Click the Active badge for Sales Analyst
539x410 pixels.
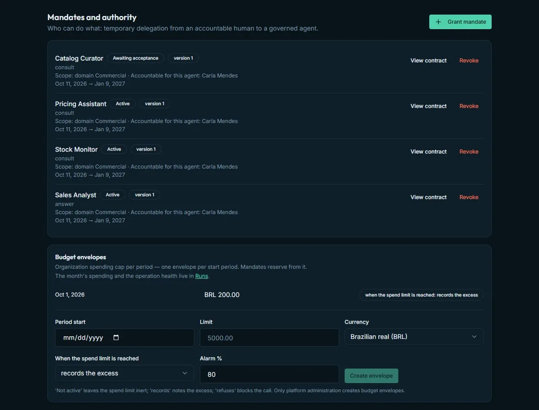coord(112,195)
